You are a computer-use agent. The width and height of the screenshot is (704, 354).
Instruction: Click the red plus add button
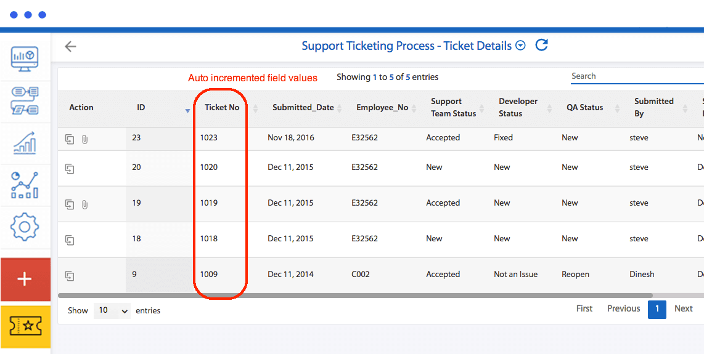click(x=25, y=280)
